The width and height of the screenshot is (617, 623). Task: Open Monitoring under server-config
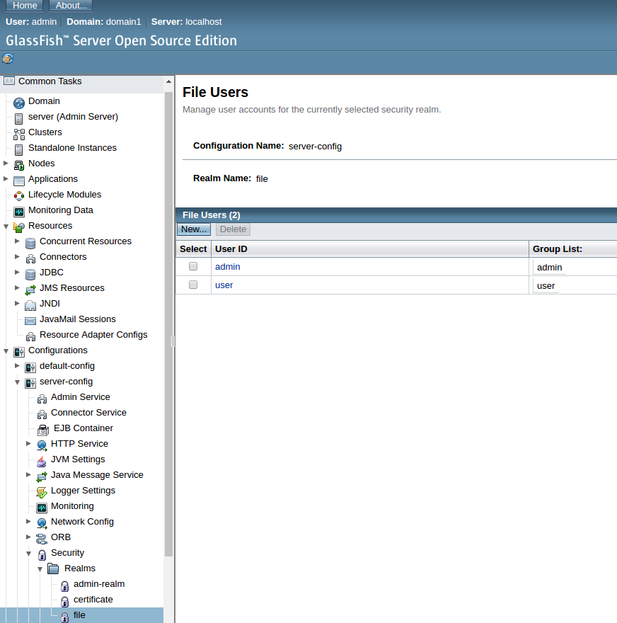pyautogui.click(x=72, y=505)
